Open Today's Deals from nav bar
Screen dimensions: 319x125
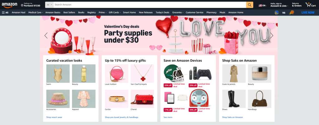click(x=162, y=12)
